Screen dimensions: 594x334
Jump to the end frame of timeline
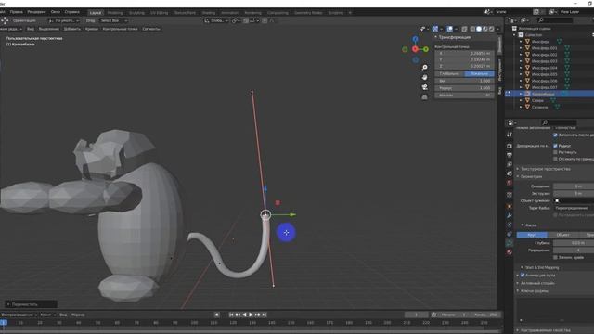pos(265,315)
